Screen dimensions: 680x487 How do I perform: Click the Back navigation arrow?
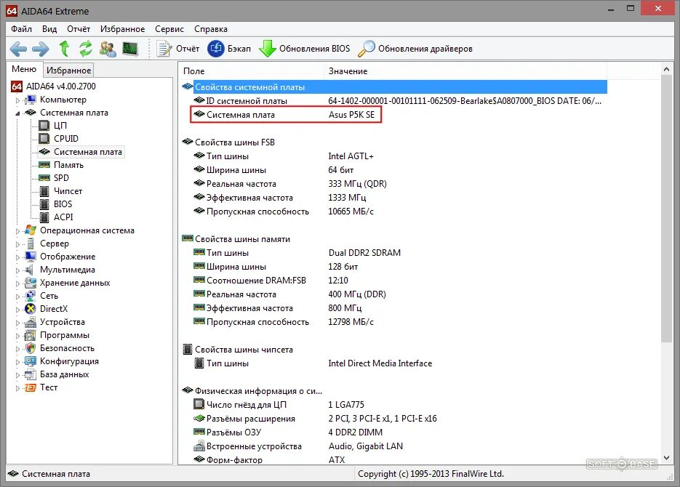point(18,49)
